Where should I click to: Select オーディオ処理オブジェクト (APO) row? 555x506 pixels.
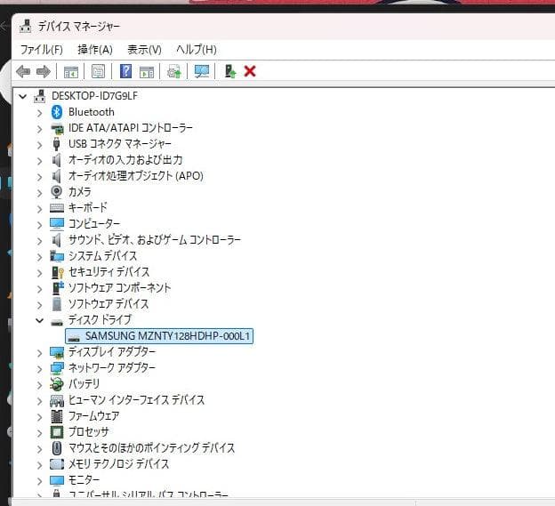(x=135, y=176)
